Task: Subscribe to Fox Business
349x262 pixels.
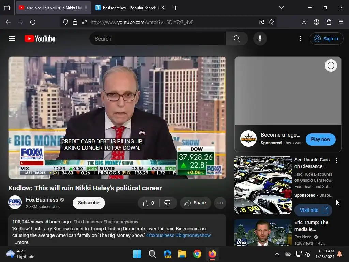Action: click(x=89, y=203)
